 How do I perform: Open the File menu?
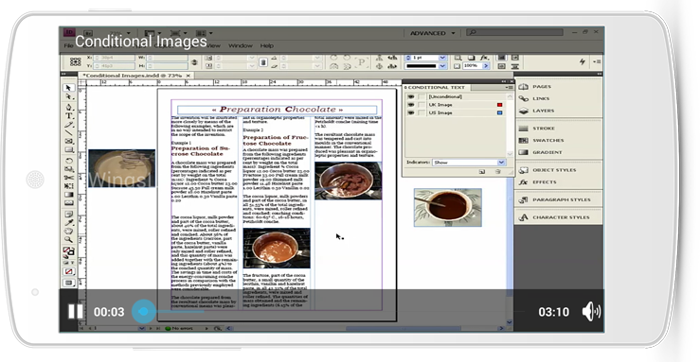(68, 45)
